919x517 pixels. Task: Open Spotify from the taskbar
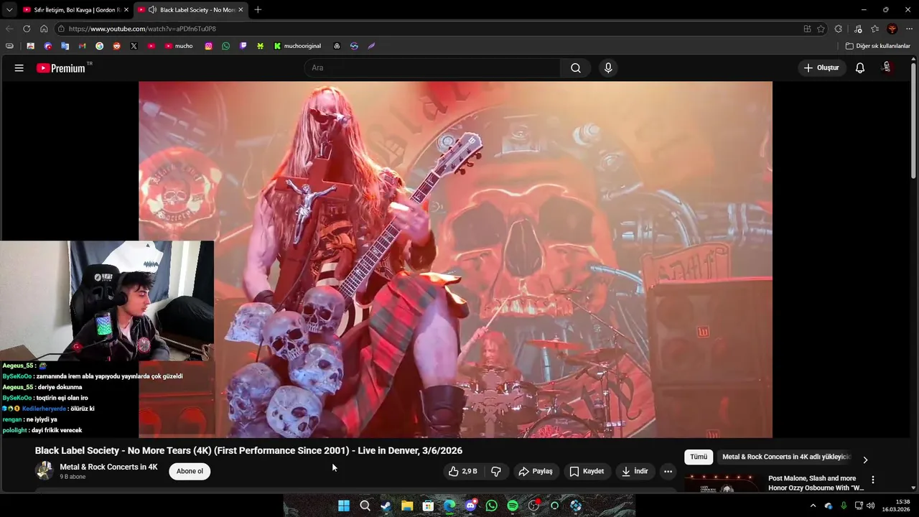click(x=513, y=506)
